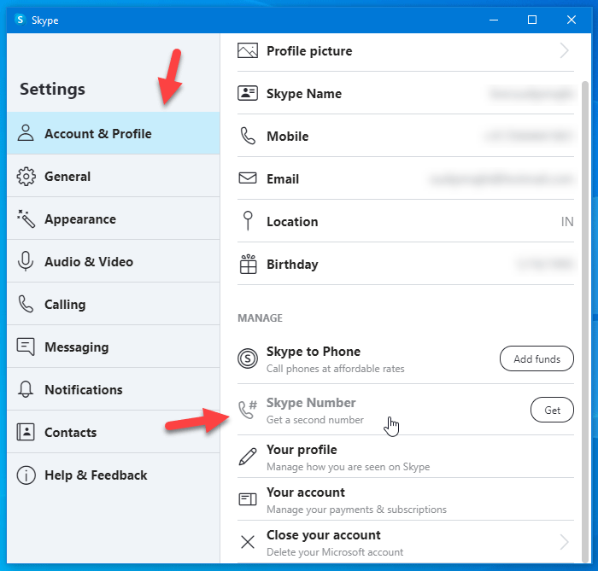Click the Audio & Video microphone icon
Viewport: 598px width, 571px height.
coord(26,261)
